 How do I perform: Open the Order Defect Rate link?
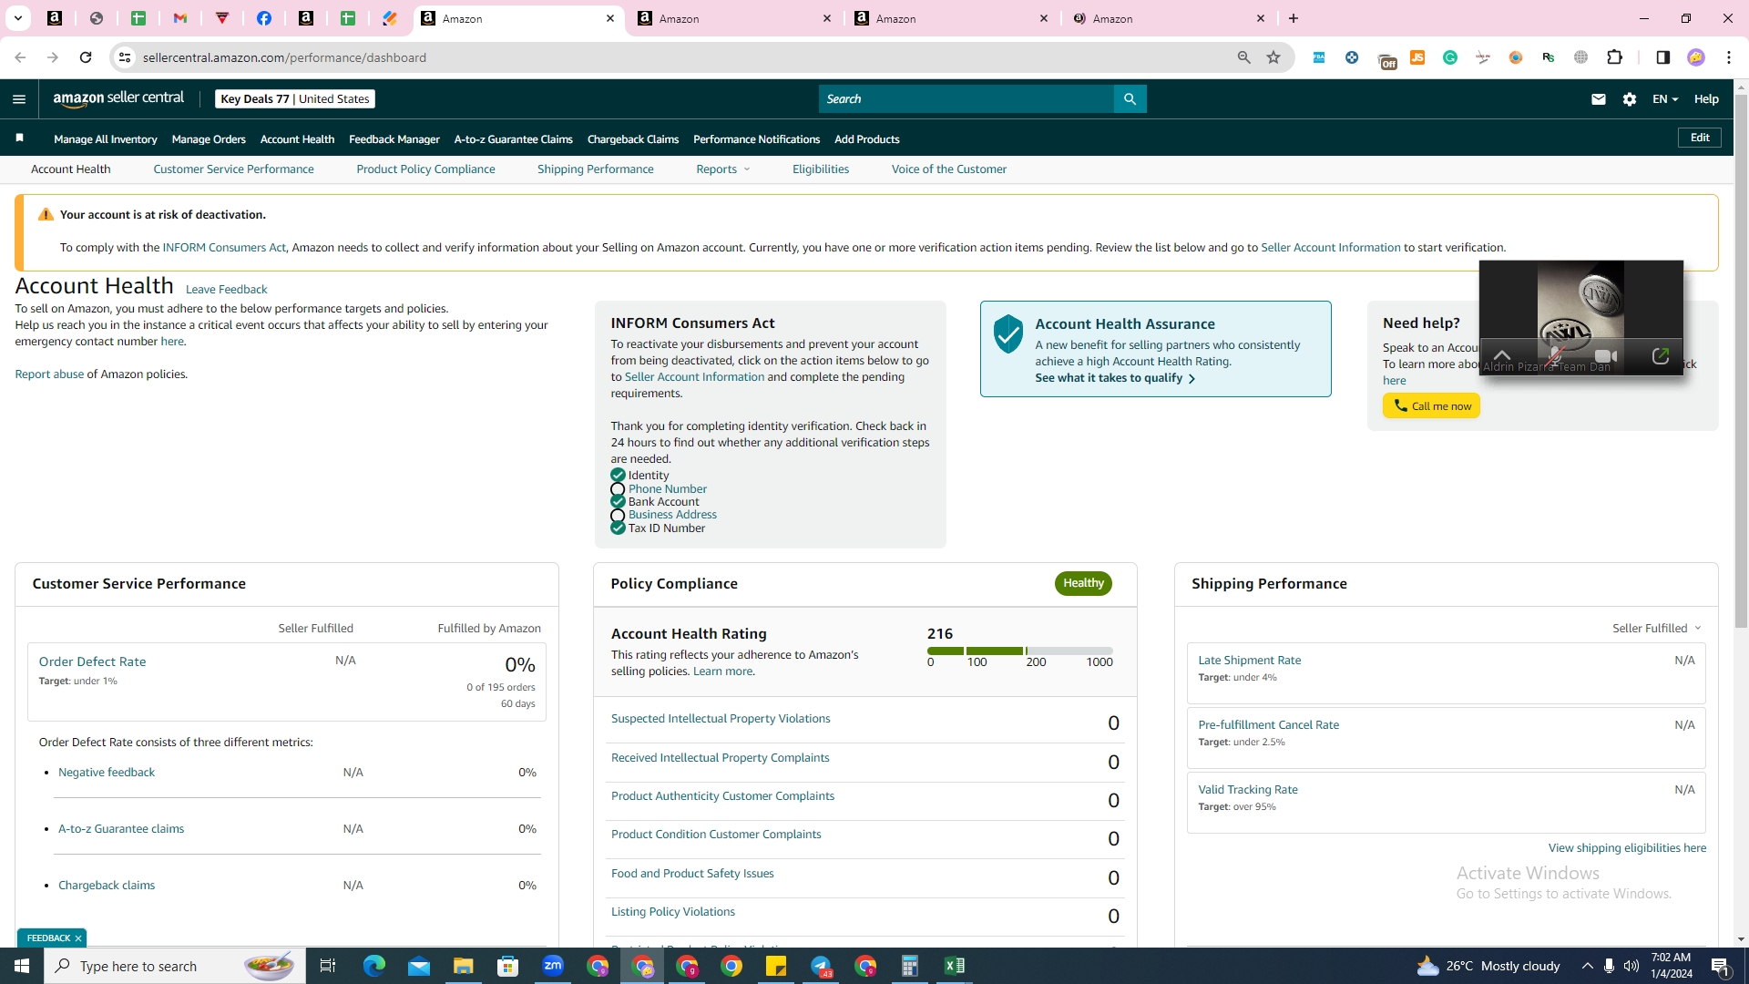click(x=92, y=662)
